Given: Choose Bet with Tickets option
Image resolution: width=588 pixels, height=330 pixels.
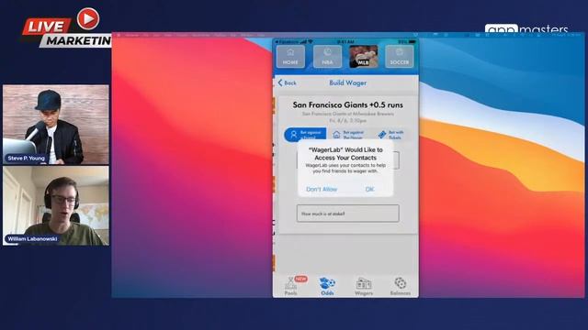Looking at the screenshot, I should coord(391,135).
